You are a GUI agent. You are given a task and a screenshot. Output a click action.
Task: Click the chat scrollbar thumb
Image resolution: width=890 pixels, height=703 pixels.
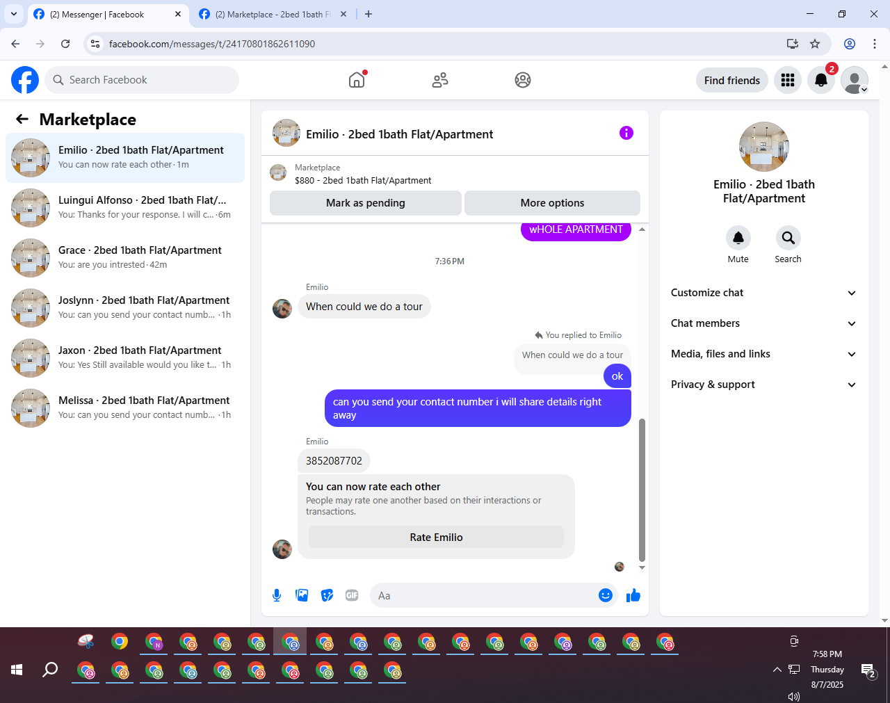[x=642, y=490]
